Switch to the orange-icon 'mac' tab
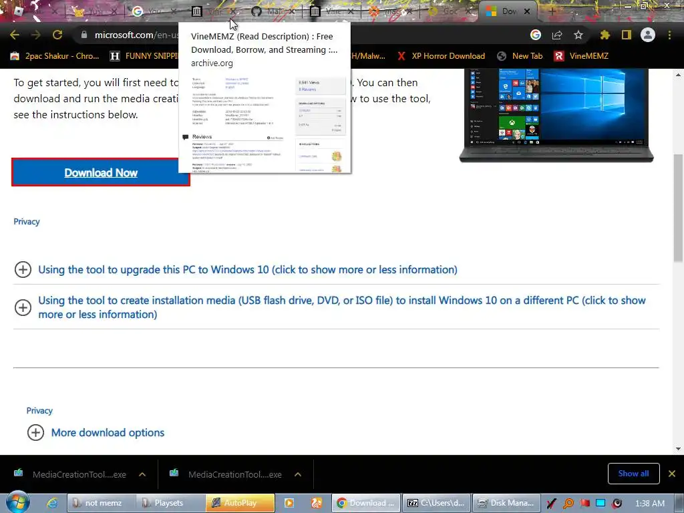Viewport: 684px width, 513px height. 385,11
